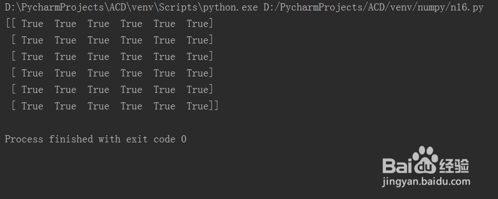Click the word 'code' in the status line
Screen dimensions: 498x199
point(165,139)
